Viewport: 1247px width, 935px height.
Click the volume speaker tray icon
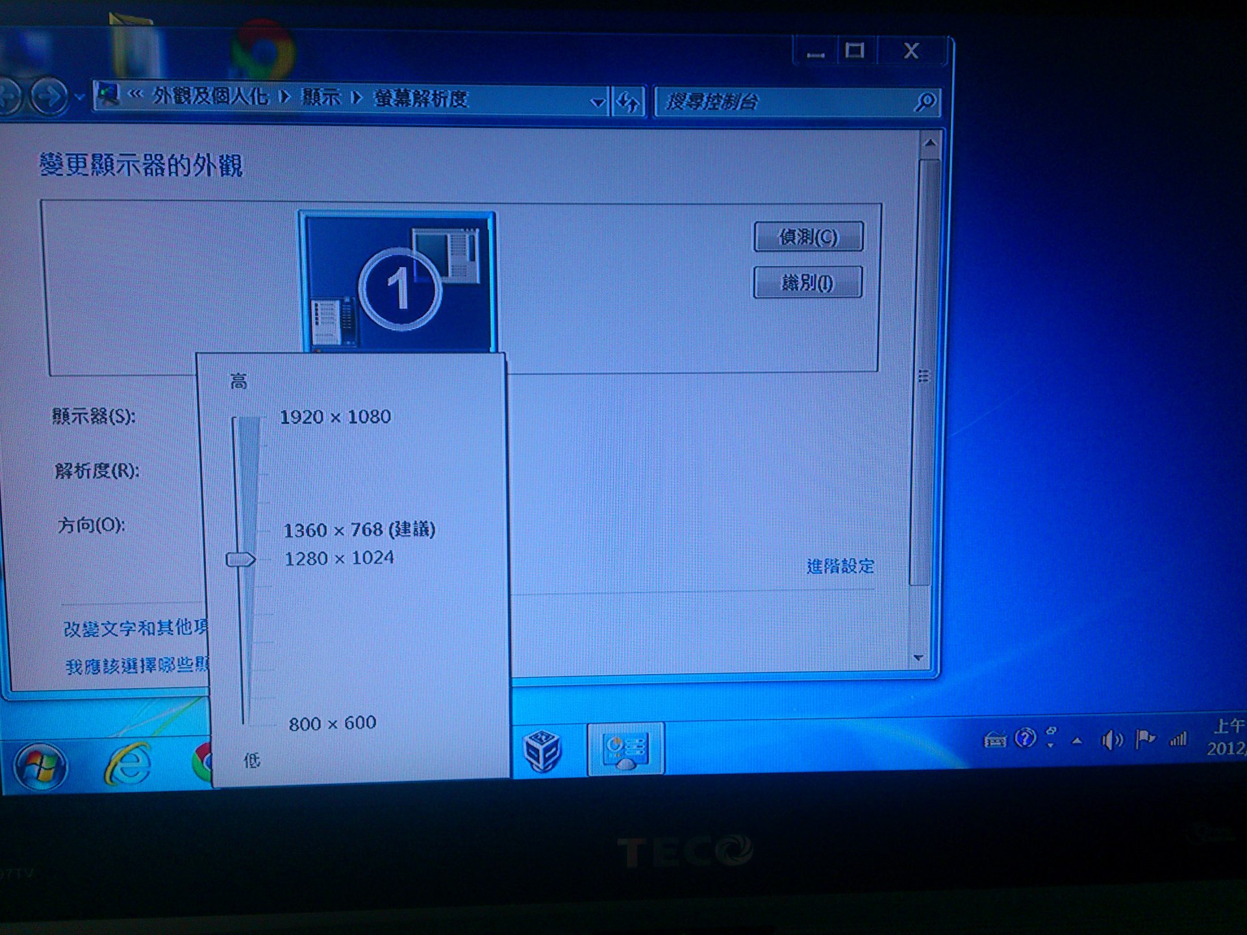1111,740
